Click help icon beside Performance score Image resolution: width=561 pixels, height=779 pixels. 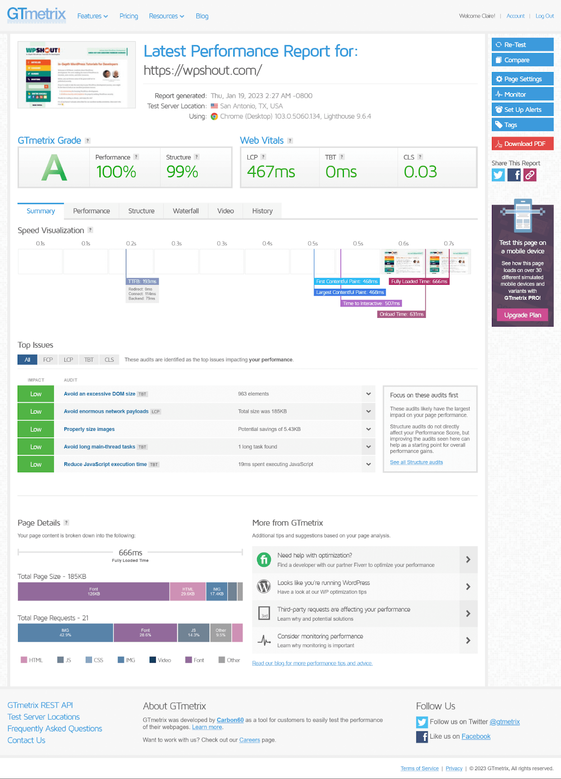(x=136, y=157)
